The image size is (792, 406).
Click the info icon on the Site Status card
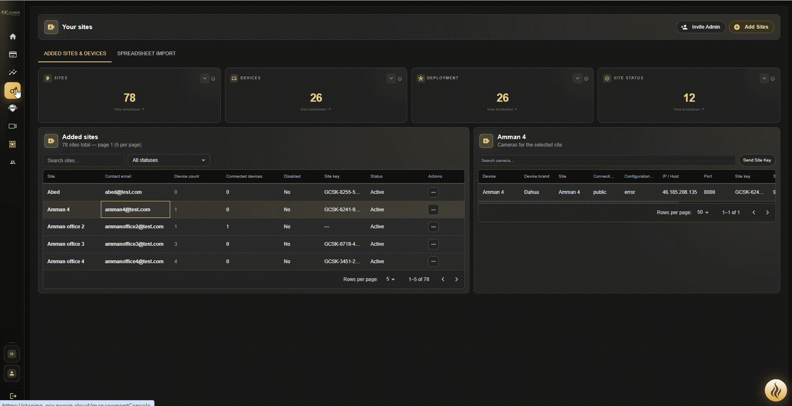[x=772, y=78]
